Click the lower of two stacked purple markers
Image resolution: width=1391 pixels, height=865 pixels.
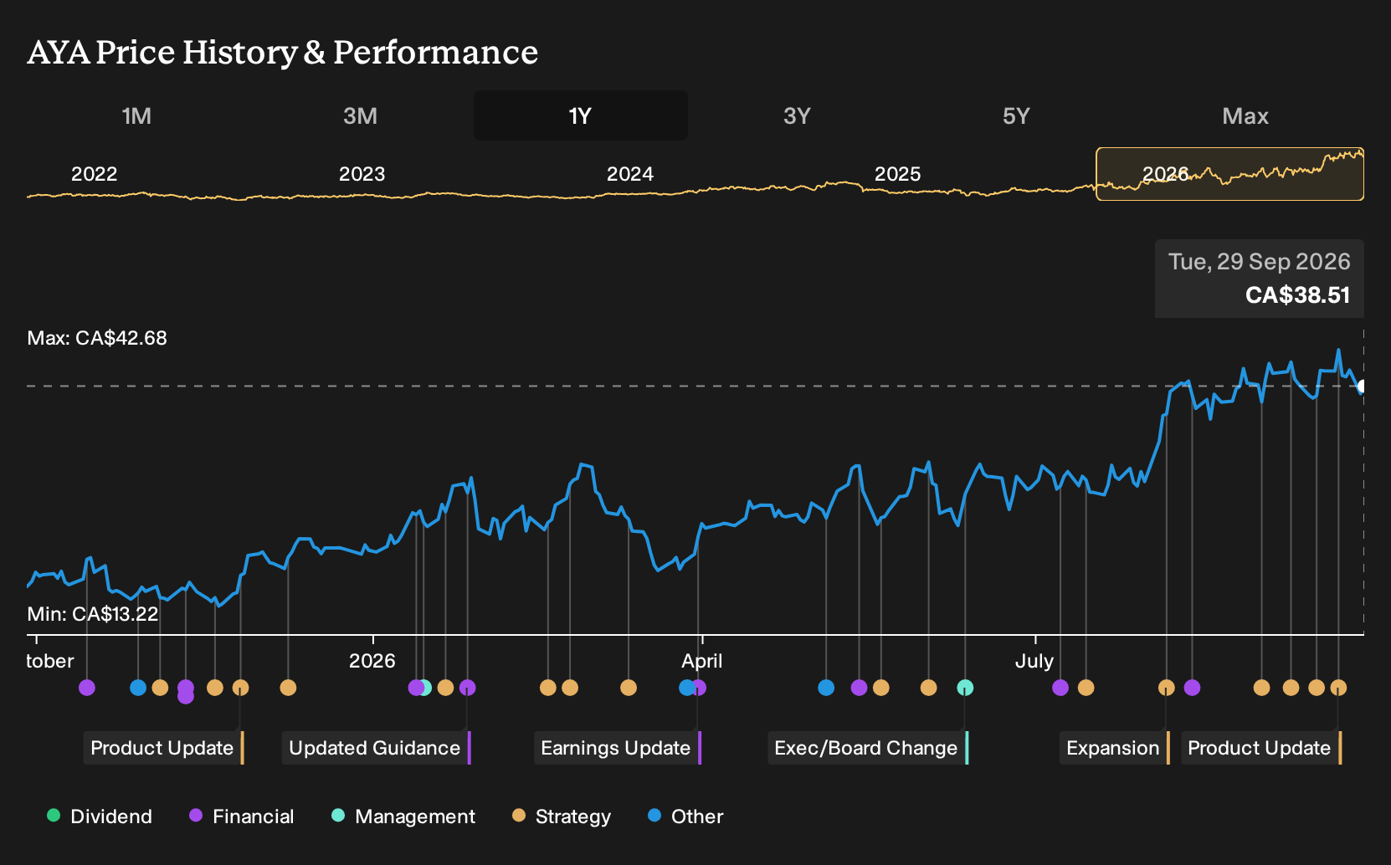186,697
